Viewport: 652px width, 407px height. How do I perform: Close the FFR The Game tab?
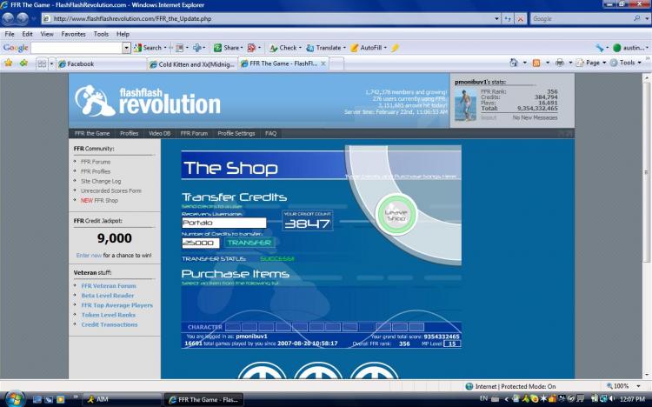[x=323, y=63]
